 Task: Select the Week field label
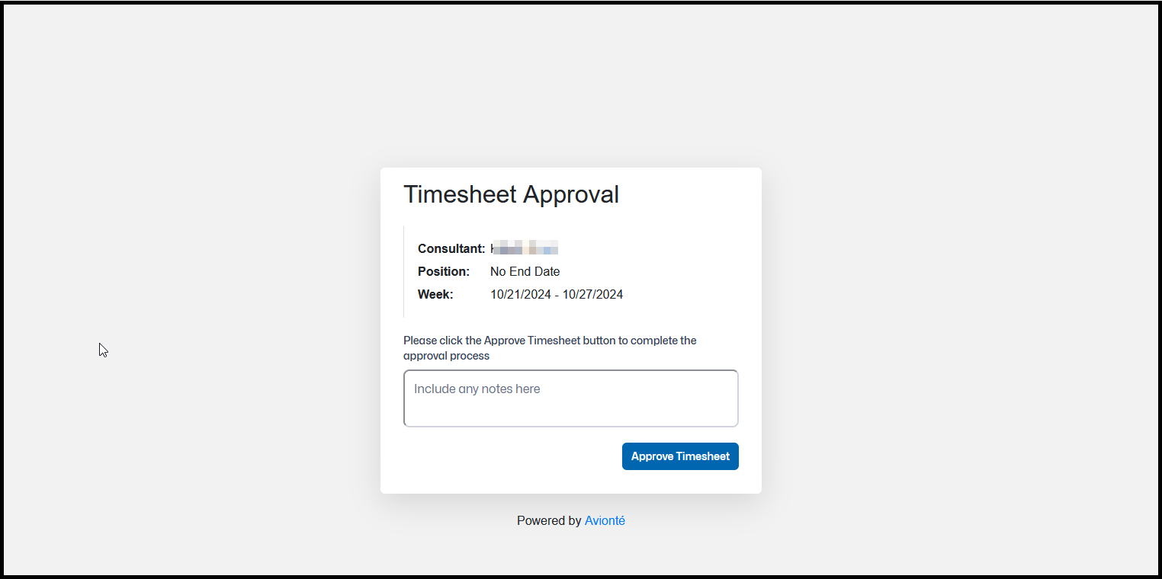pos(435,295)
